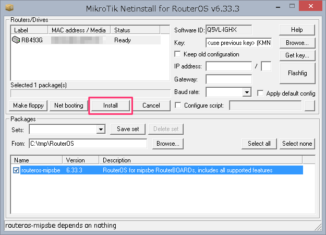
Task: Click MAC address / Media column header
Action: coord(79,30)
